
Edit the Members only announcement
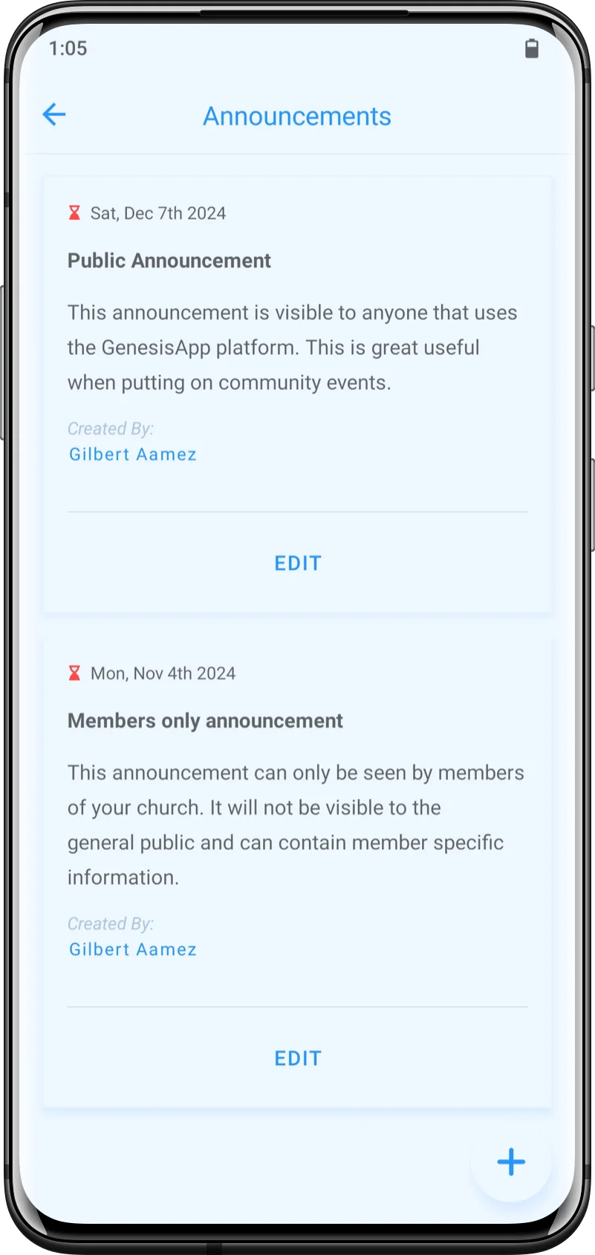click(298, 1058)
